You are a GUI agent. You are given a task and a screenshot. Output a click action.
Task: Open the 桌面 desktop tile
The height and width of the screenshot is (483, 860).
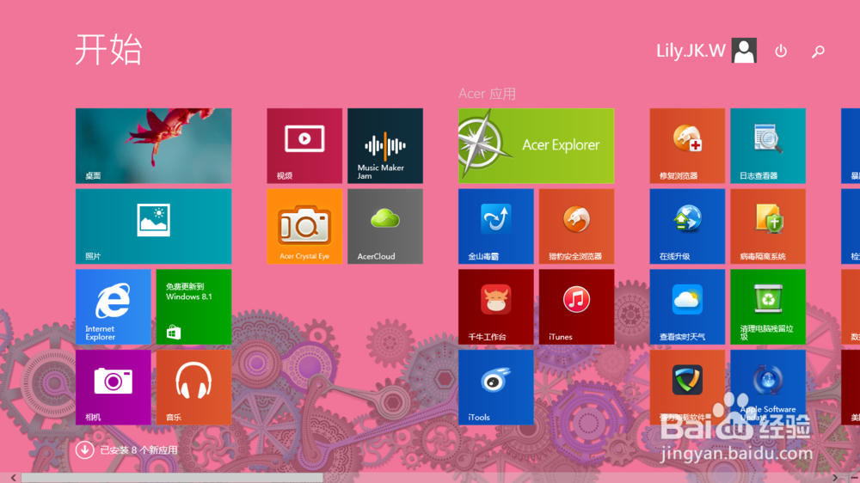pos(154,146)
